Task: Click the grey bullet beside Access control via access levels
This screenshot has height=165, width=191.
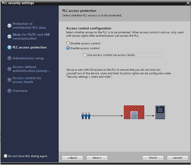Action: click(x=10, y=80)
